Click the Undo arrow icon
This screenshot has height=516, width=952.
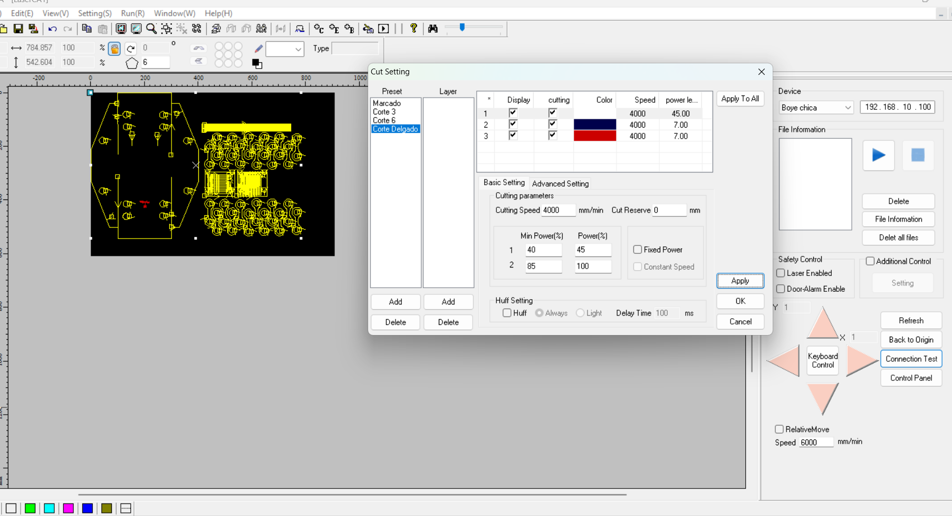[x=52, y=28]
